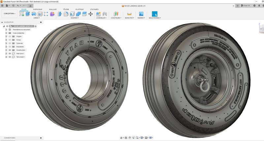Hide the Tail wheel:1 component
This screenshot has height=141, width=264.
10,57
